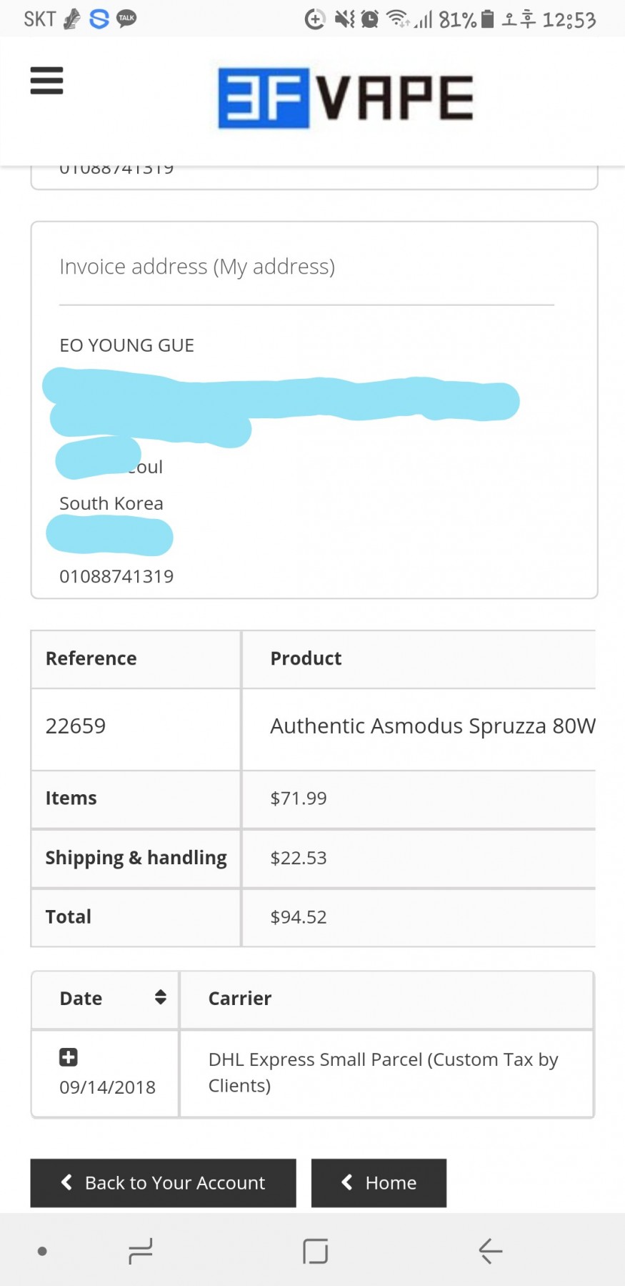Select reference number 22659

(x=76, y=726)
